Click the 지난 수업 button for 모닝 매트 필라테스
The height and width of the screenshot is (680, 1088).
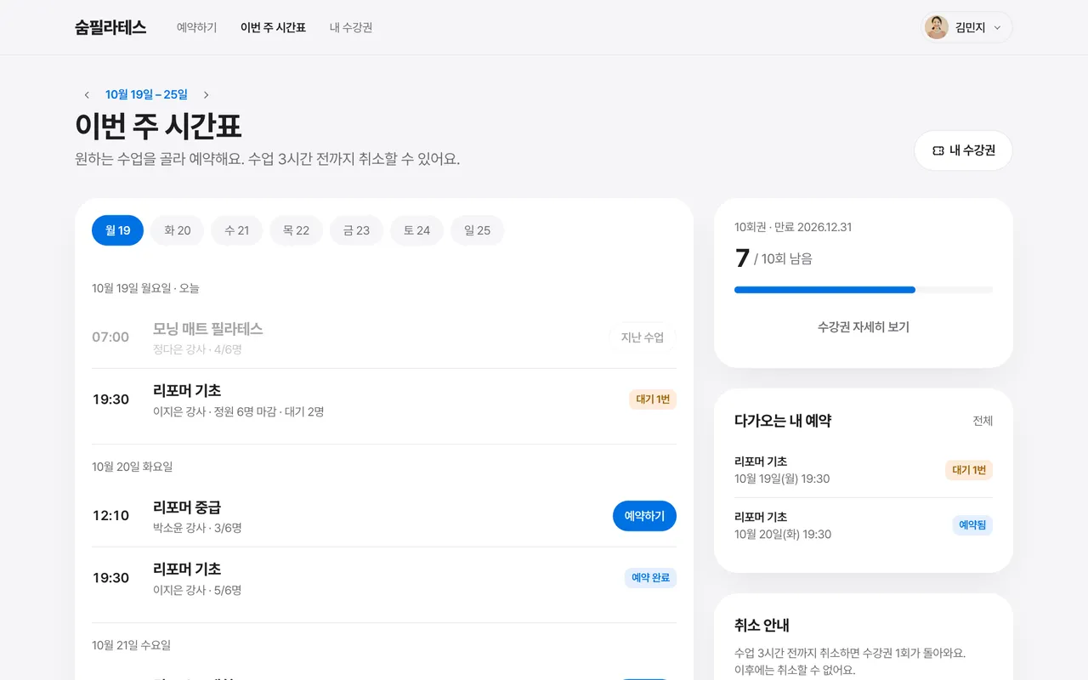(643, 337)
